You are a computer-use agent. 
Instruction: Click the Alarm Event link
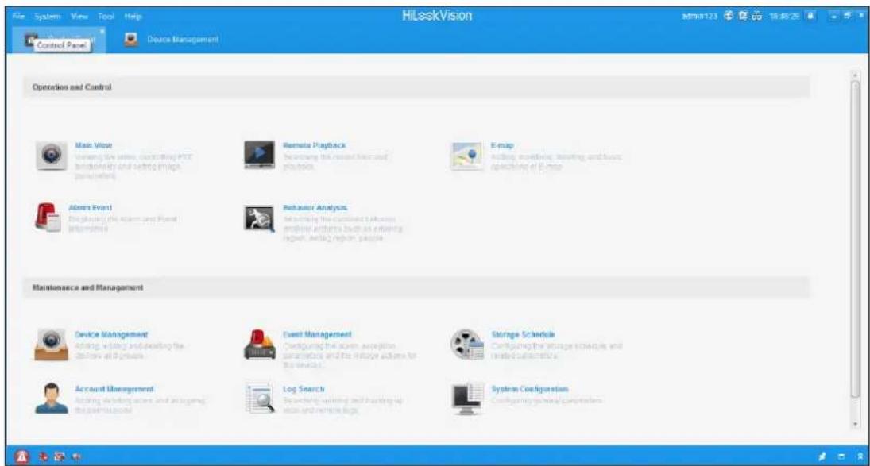click(x=90, y=207)
